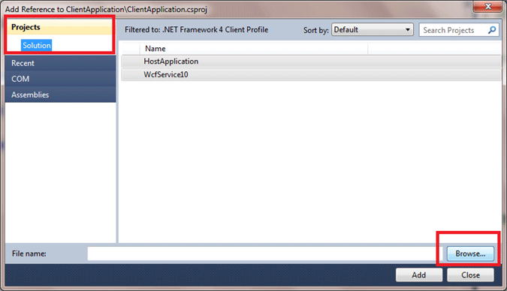
Task: Open the Assemblies category
Action: pos(61,94)
